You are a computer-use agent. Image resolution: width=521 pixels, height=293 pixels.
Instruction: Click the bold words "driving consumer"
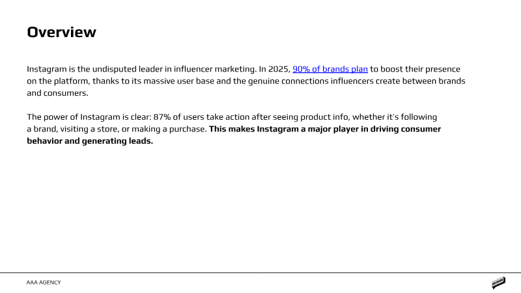[x=403, y=130]
